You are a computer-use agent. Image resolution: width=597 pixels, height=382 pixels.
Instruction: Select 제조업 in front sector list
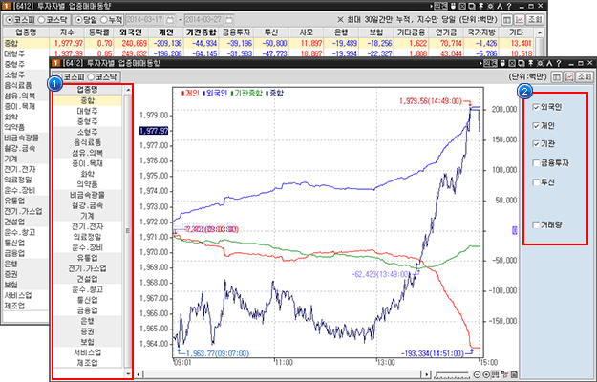(87, 363)
